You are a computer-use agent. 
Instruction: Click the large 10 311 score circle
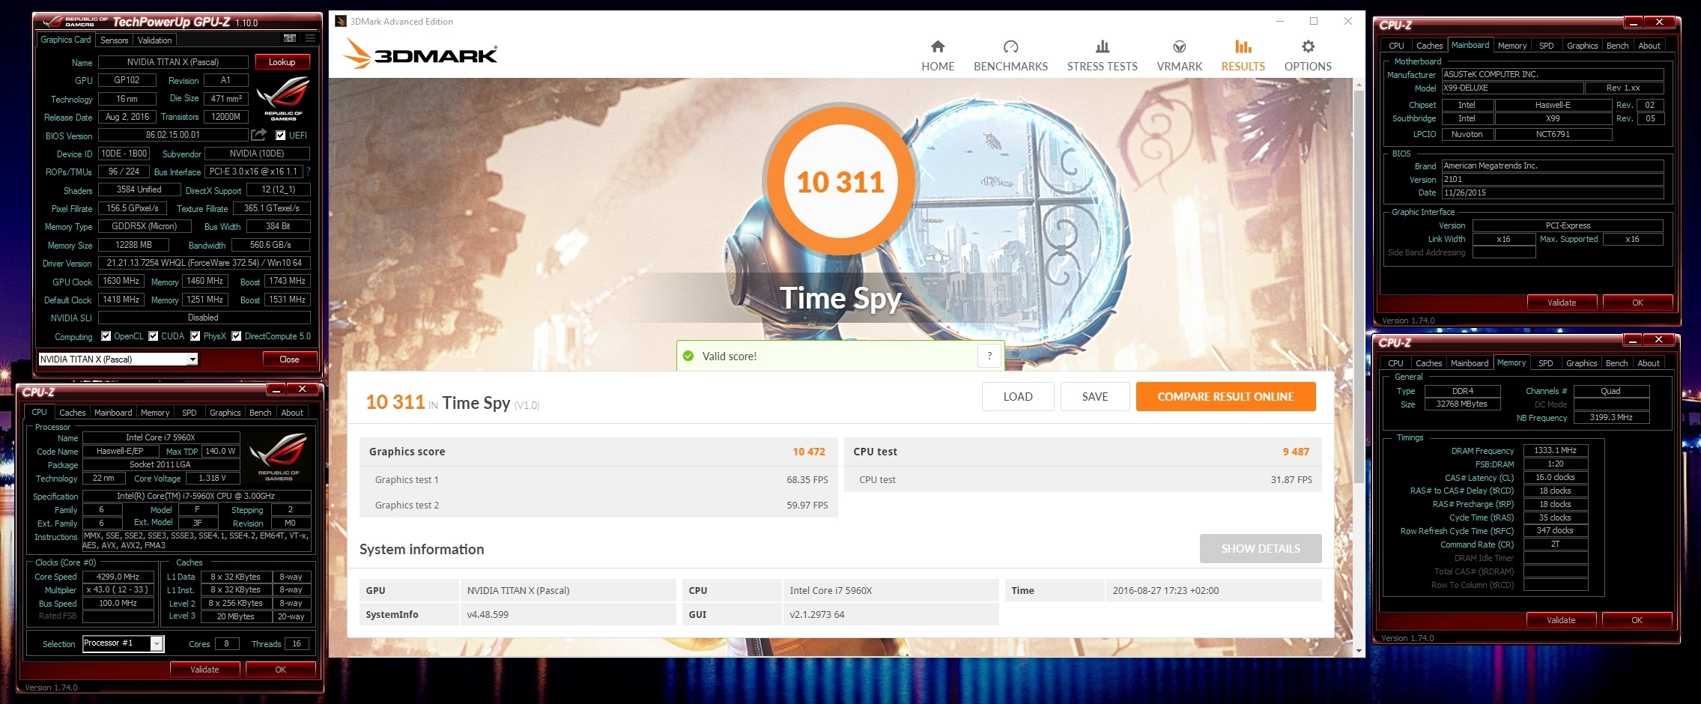[840, 182]
